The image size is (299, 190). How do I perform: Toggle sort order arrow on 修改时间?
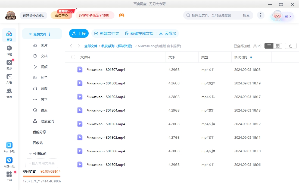[251, 57]
